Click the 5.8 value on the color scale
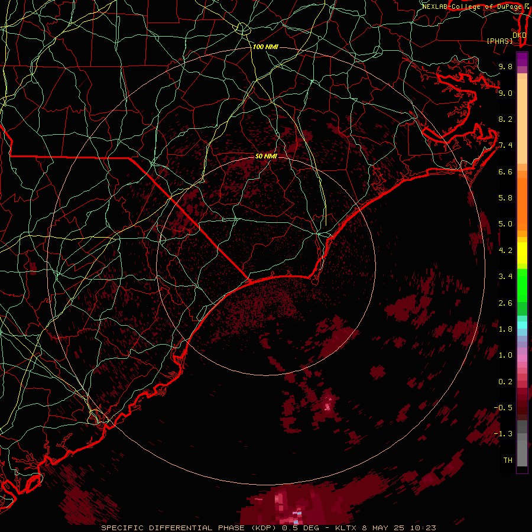The height and width of the screenshot is (532, 532). [505, 198]
